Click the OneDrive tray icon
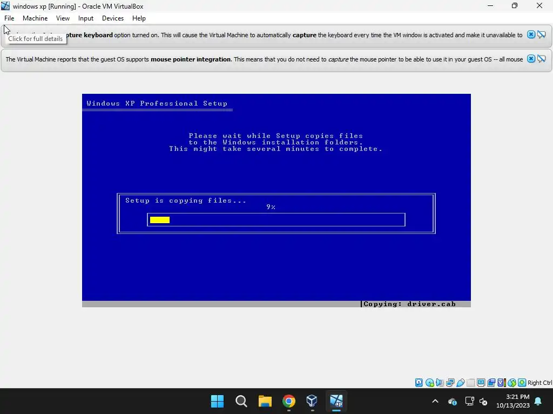This screenshot has height=414, width=553. pos(453,401)
